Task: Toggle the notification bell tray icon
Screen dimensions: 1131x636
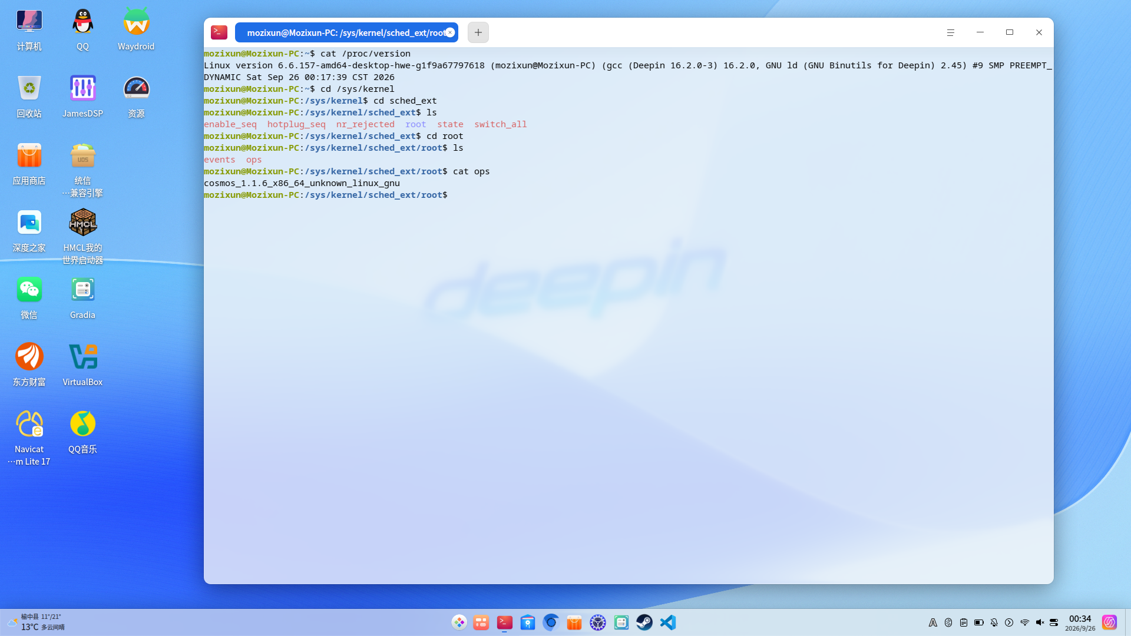Action: click(x=994, y=622)
